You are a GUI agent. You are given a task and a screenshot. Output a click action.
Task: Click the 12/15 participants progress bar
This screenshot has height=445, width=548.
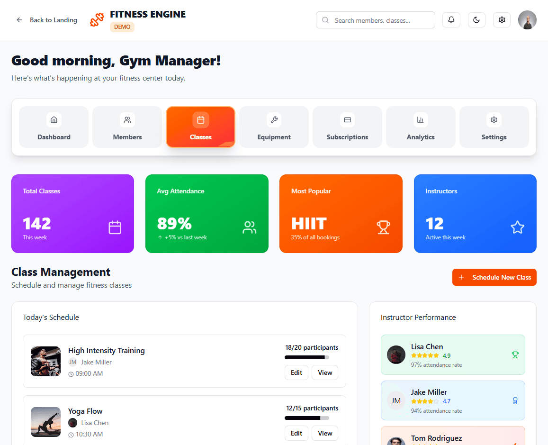click(307, 418)
